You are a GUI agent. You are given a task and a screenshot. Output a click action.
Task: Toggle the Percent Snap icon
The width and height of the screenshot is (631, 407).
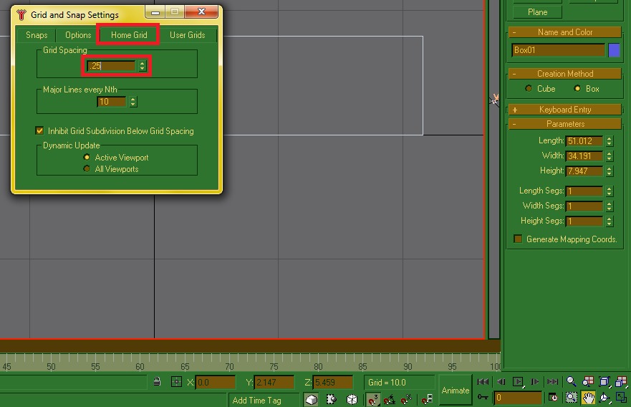pyautogui.click(x=406, y=399)
